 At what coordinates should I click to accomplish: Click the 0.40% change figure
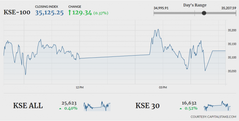[x=71, y=108]
